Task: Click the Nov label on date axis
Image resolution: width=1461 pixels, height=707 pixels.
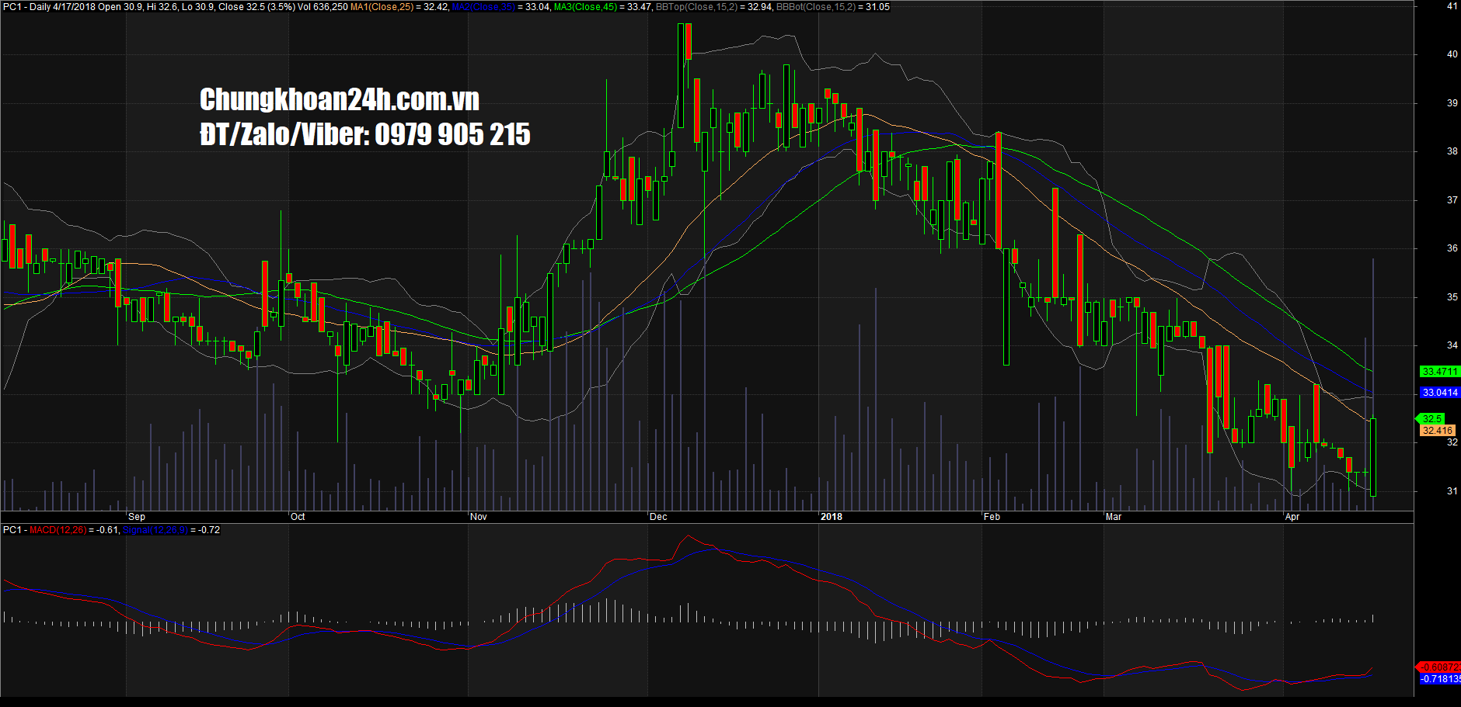Action: point(479,517)
